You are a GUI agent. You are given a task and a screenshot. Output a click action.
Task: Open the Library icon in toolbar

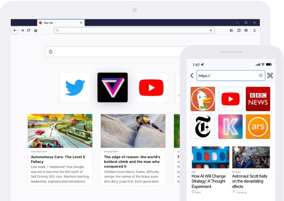(232, 30)
